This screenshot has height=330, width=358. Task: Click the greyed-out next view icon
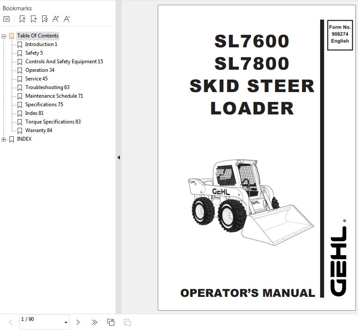(x=127, y=322)
